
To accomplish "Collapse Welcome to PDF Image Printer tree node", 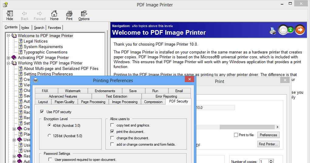I will [8, 36].
